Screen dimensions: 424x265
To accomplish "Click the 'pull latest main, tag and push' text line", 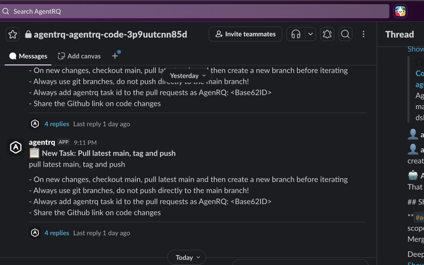I will 77,164.
